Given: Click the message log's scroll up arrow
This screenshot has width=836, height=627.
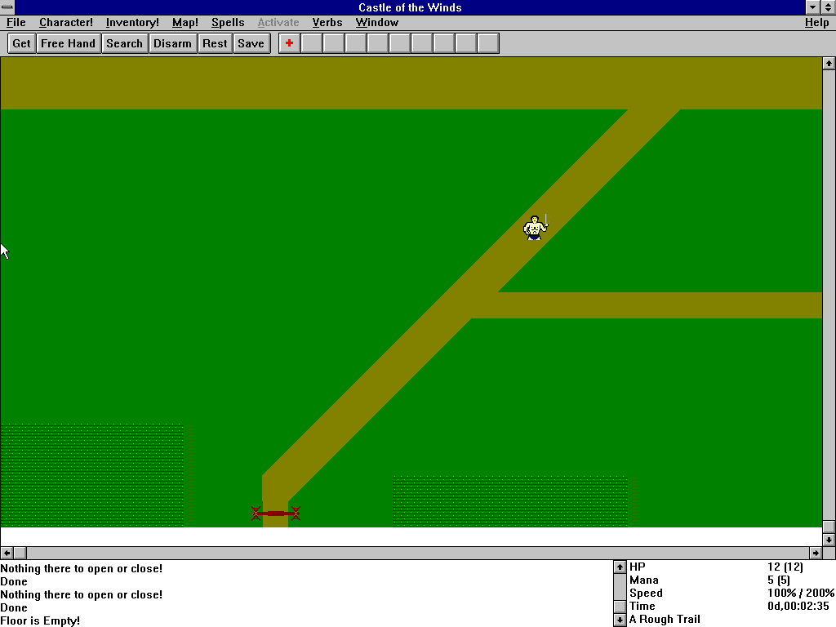Looking at the screenshot, I should click(x=620, y=567).
